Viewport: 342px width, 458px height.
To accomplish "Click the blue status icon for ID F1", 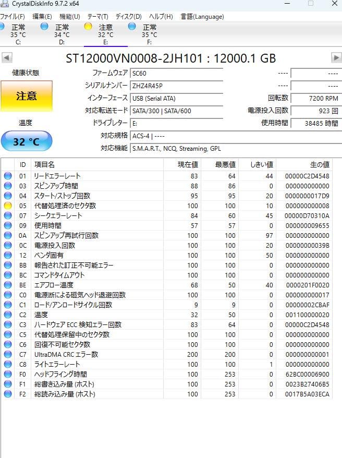I will (x=8, y=384).
